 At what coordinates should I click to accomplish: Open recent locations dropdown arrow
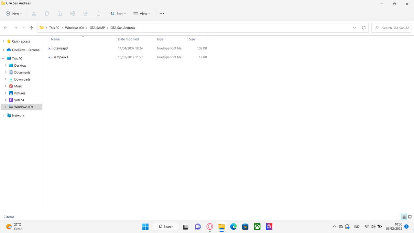(23, 28)
